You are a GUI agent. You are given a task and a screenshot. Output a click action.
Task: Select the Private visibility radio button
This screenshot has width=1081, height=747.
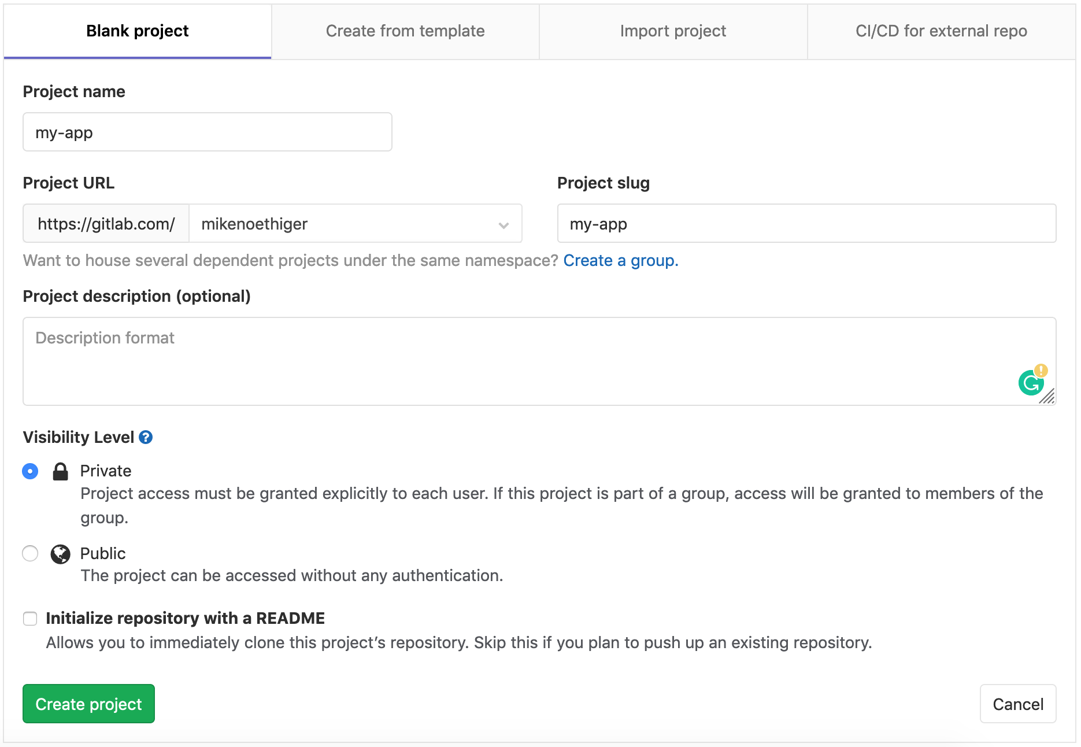tap(29, 471)
